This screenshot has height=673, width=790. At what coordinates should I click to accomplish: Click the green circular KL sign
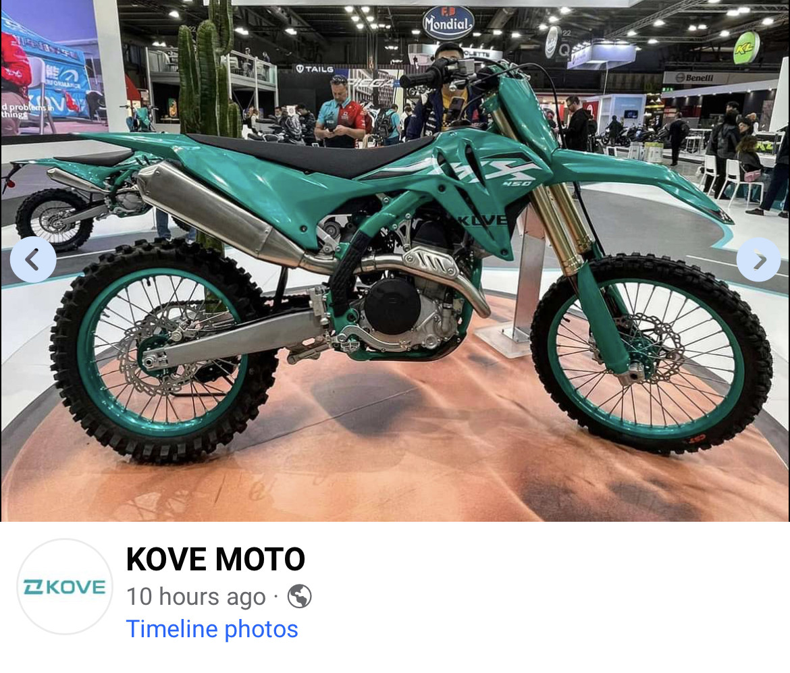click(746, 48)
